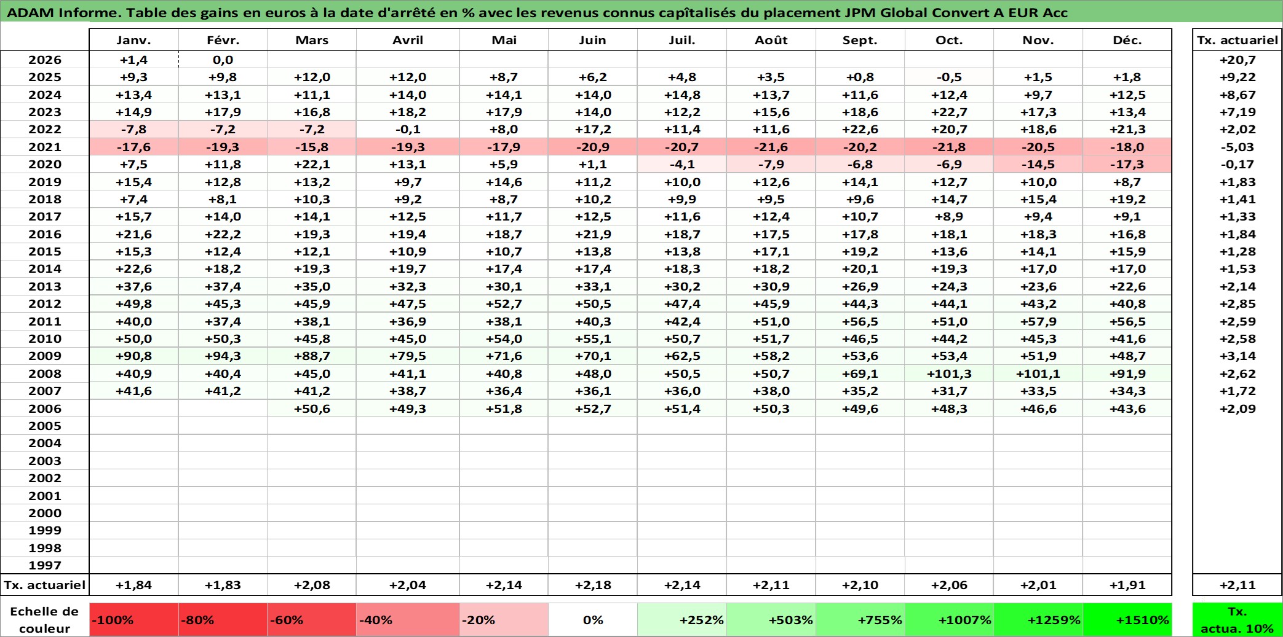Viewport: 1283px width, 637px height.
Task: Click the 'Tx. actuariel' right column header
Action: pos(1237,40)
